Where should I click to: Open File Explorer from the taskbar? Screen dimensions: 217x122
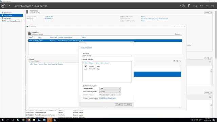pyautogui.click(x=34, y=120)
